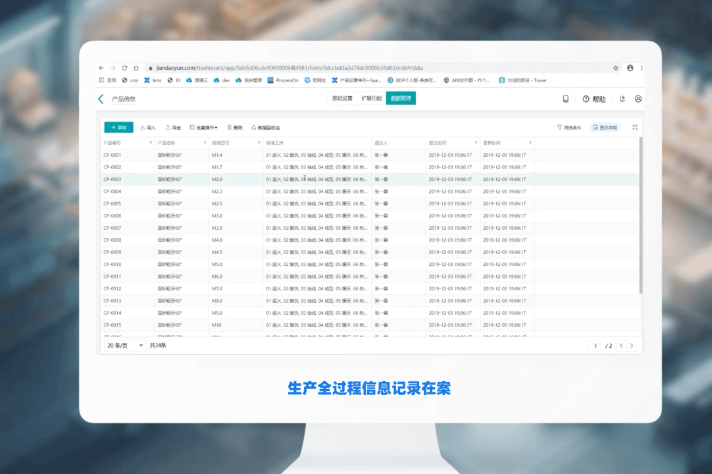The height and width of the screenshot is (474, 712).
Task: Open the user account avatar icon
Action: (638, 99)
